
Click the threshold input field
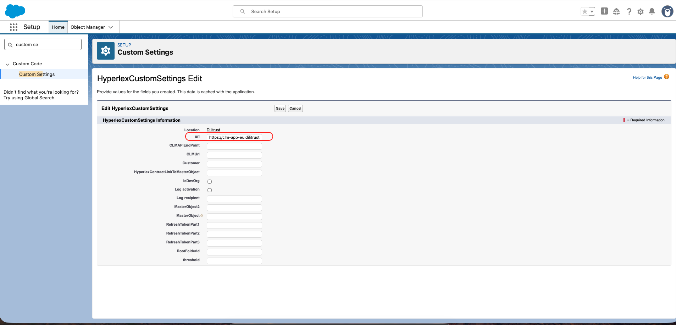[x=234, y=261]
